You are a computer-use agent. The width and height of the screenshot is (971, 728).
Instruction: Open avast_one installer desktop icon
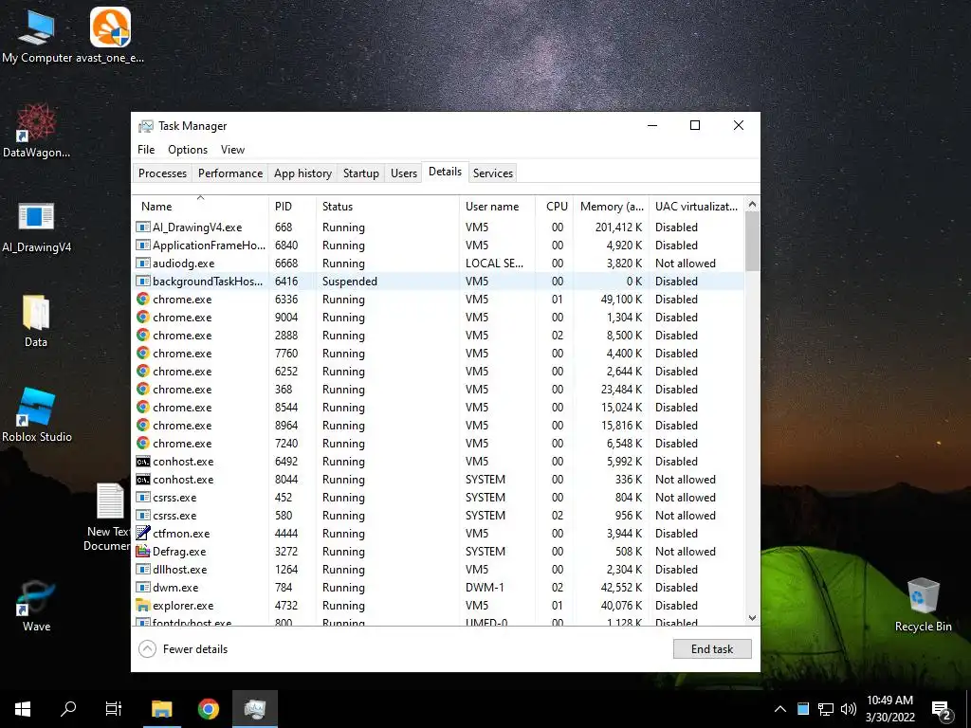click(x=110, y=35)
